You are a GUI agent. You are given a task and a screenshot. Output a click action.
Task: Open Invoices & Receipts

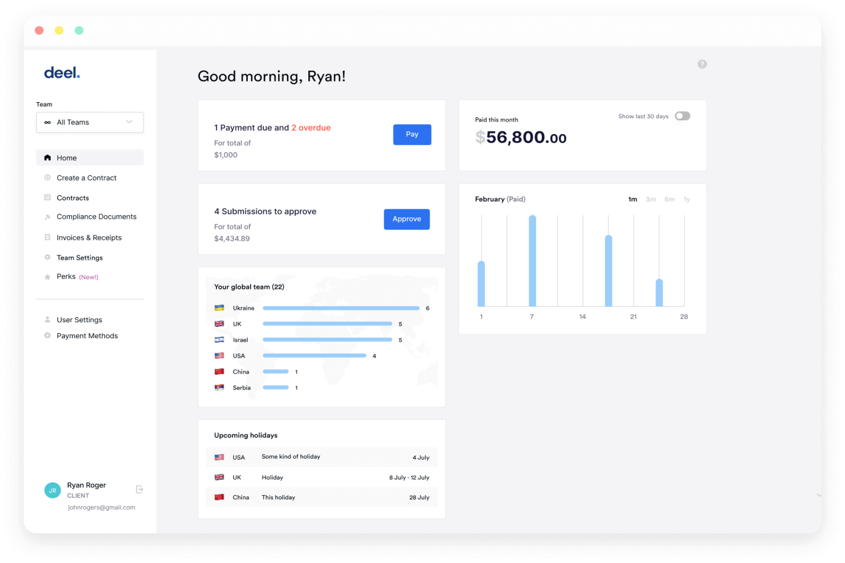89,237
